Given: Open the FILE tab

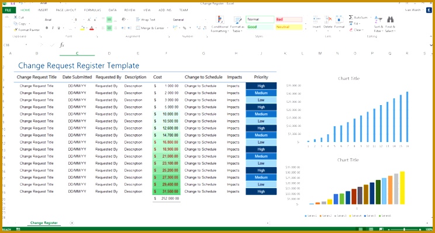Looking at the screenshot, I should pyautogui.click(x=8, y=11).
